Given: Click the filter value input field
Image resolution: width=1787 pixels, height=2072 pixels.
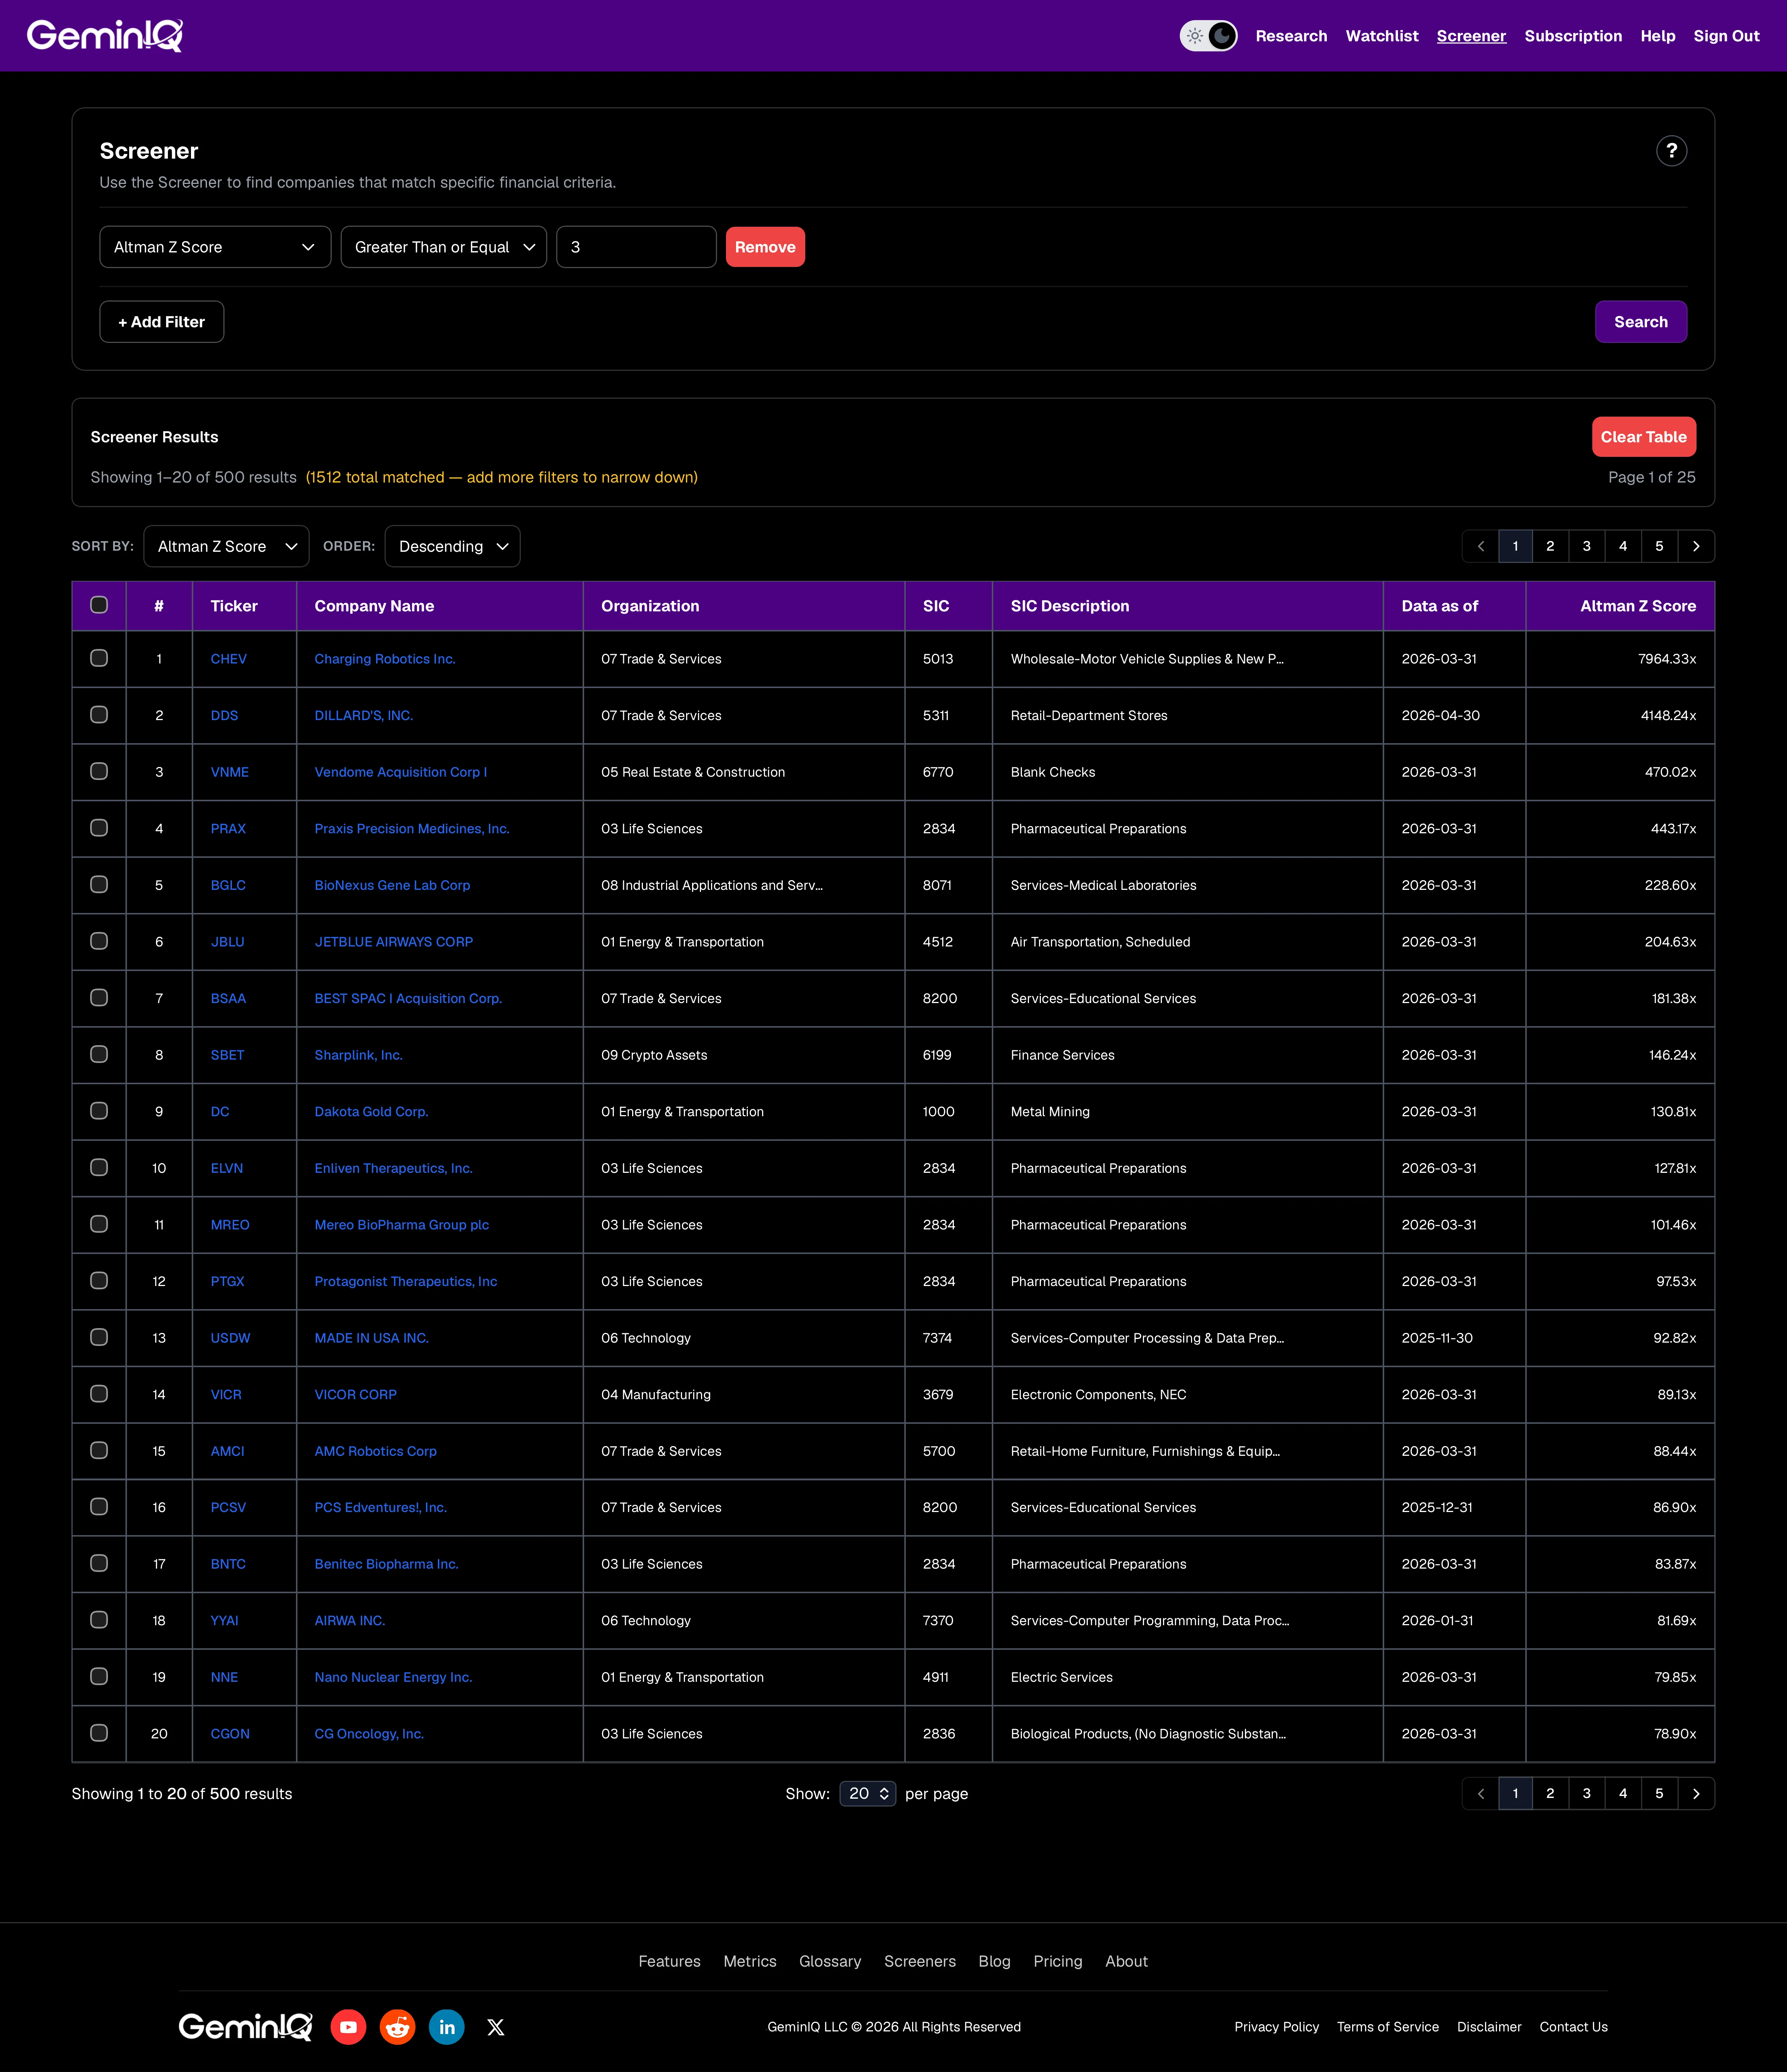Looking at the screenshot, I should pos(636,247).
